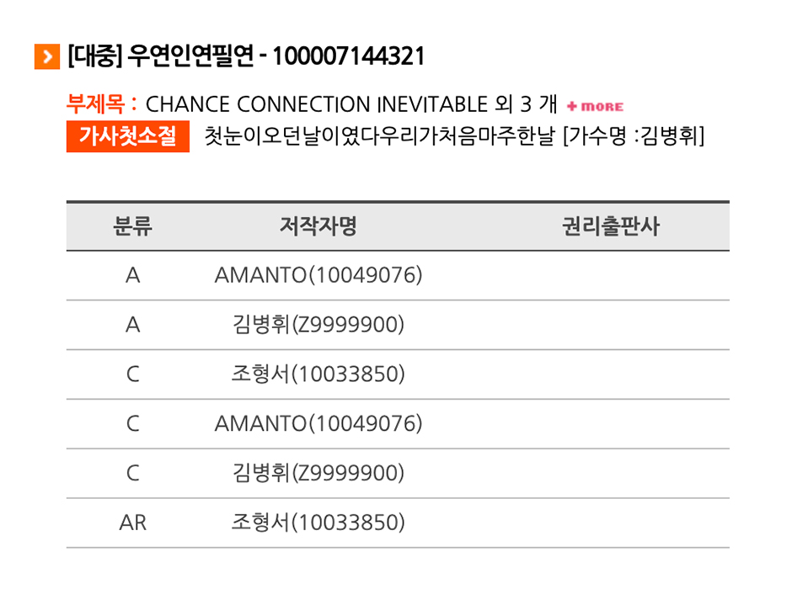Viewport: 792px width, 589px height.
Task: Click the 분류 column header
Action: (x=133, y=226)
